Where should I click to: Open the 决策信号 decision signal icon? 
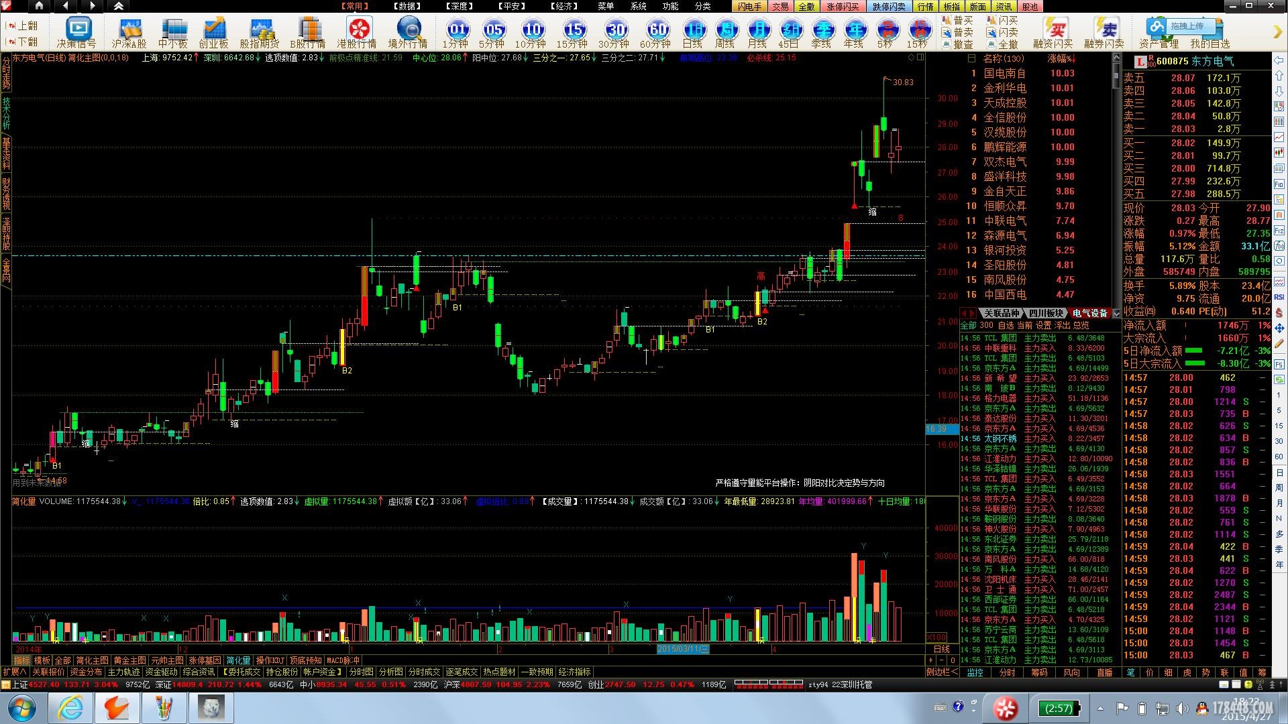(76, 32)
